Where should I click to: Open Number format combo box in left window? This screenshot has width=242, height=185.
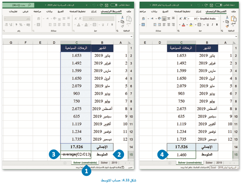(x=17, y=19)
